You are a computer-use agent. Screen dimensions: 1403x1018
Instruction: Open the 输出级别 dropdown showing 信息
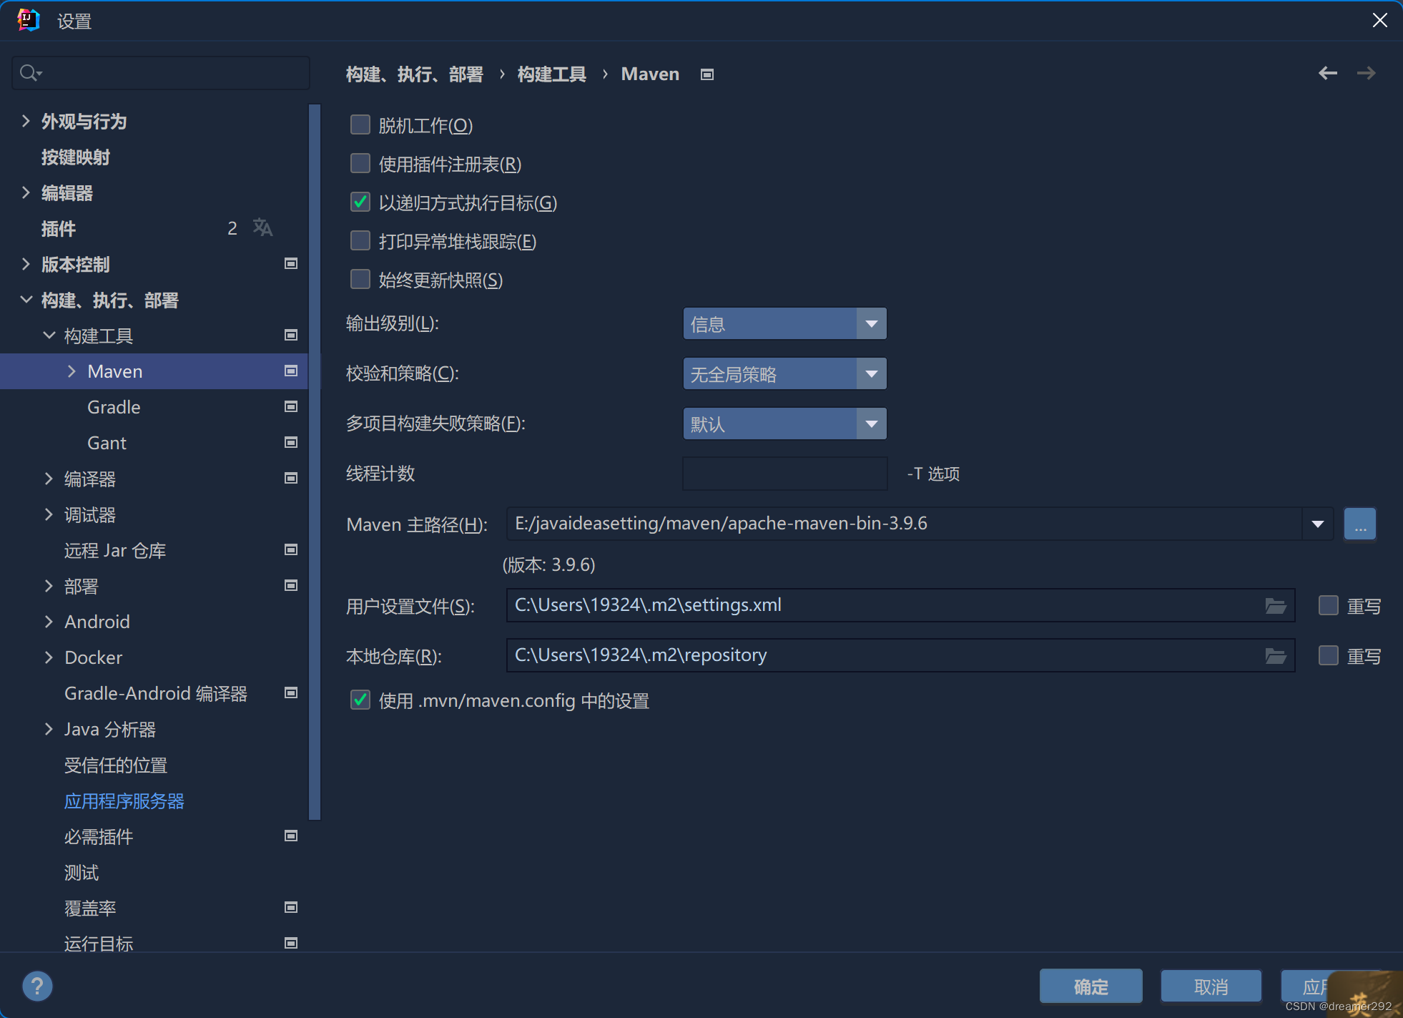pyautogui.click(x=871, y=323)
